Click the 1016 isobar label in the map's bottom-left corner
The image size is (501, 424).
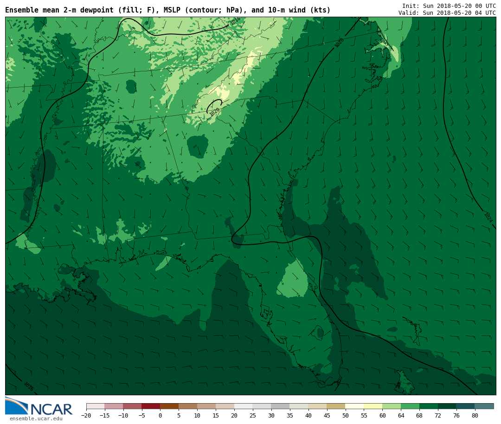[29, 386]
